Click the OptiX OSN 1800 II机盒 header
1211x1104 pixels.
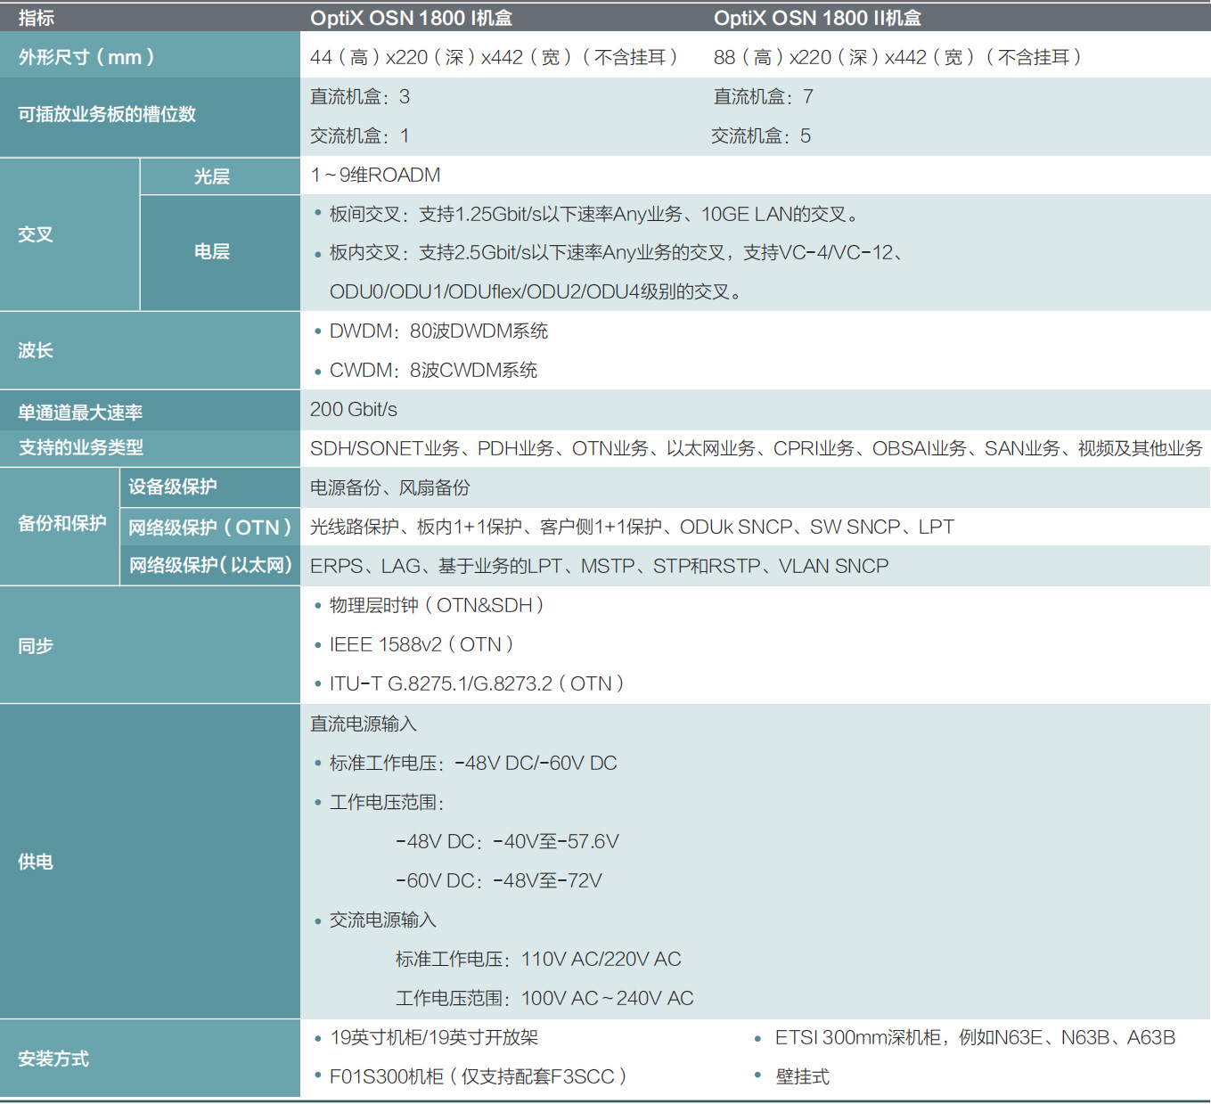point(817,18)
